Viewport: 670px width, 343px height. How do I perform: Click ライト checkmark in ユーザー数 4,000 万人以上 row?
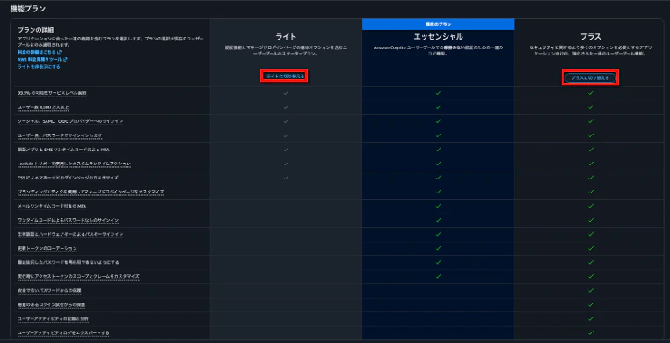[x=287, y=106]
